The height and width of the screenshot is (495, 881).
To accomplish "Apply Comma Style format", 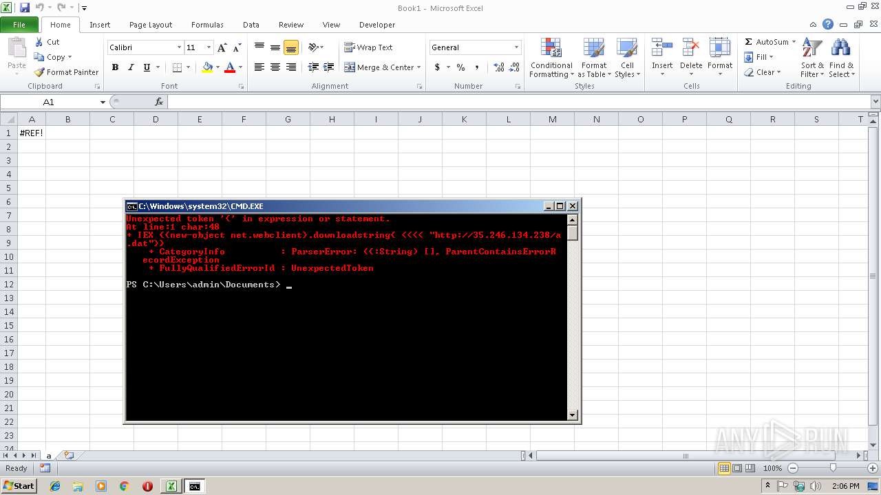I will (x=477, y=67).
